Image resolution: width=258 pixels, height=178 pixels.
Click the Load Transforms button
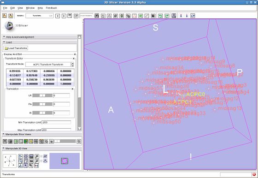[16, 48]
